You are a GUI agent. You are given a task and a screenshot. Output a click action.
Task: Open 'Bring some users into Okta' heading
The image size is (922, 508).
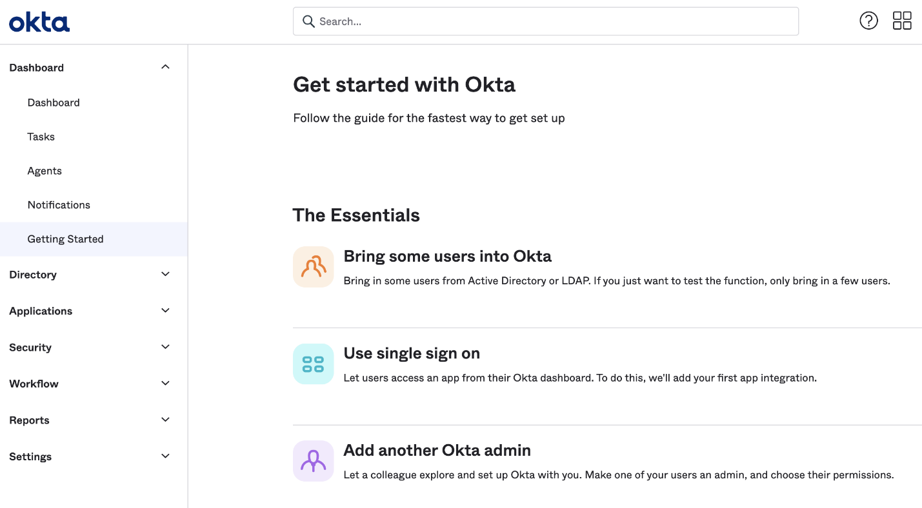[x=447, y=257]
